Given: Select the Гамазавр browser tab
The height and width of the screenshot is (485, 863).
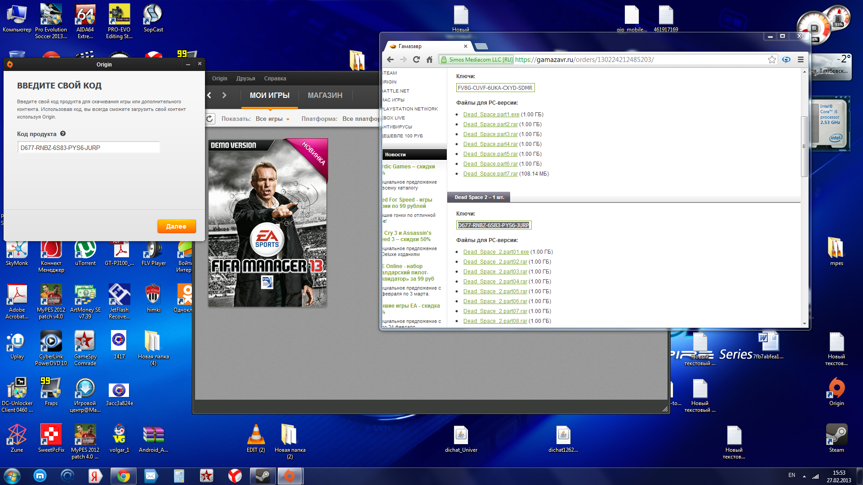Looking at the screenshot, I should (427, 46).
